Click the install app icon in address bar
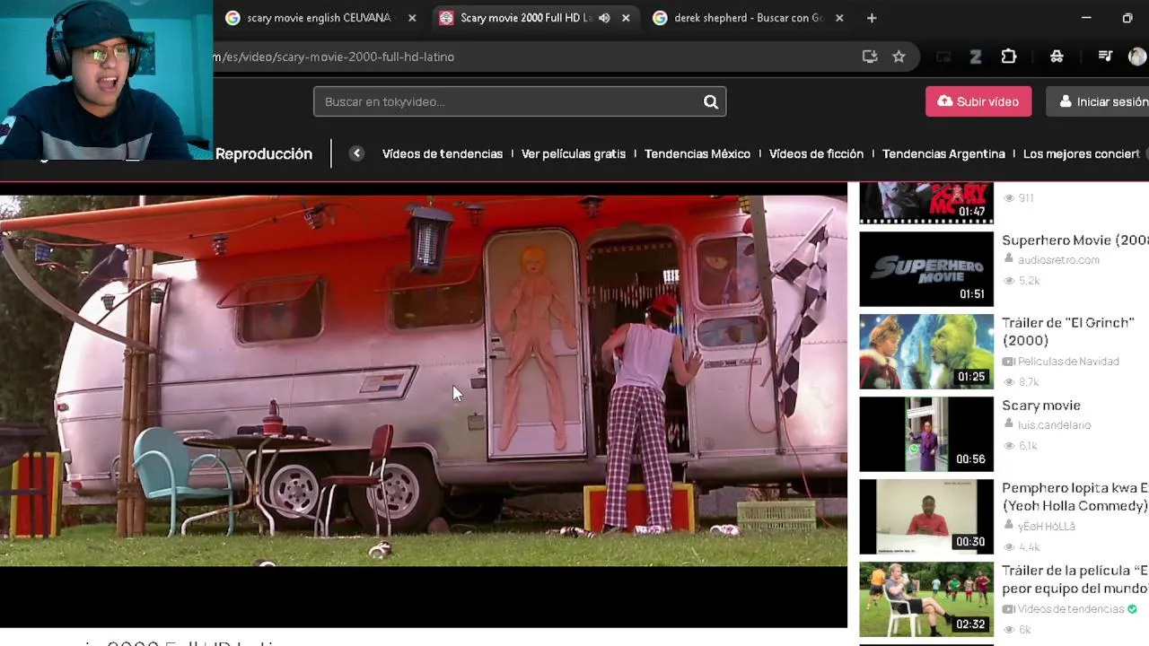The height and width of the screenshot is (646, 1149). [870, 57]
